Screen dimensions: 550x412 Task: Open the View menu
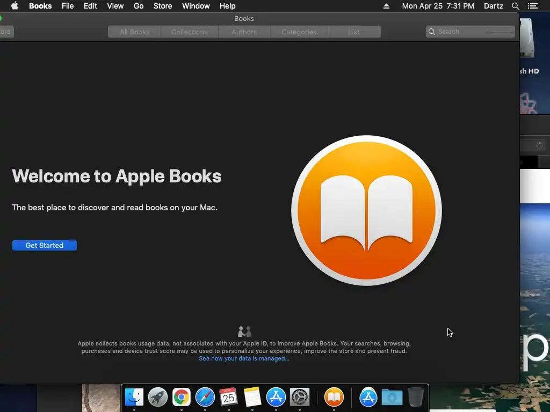pos(115,6)
